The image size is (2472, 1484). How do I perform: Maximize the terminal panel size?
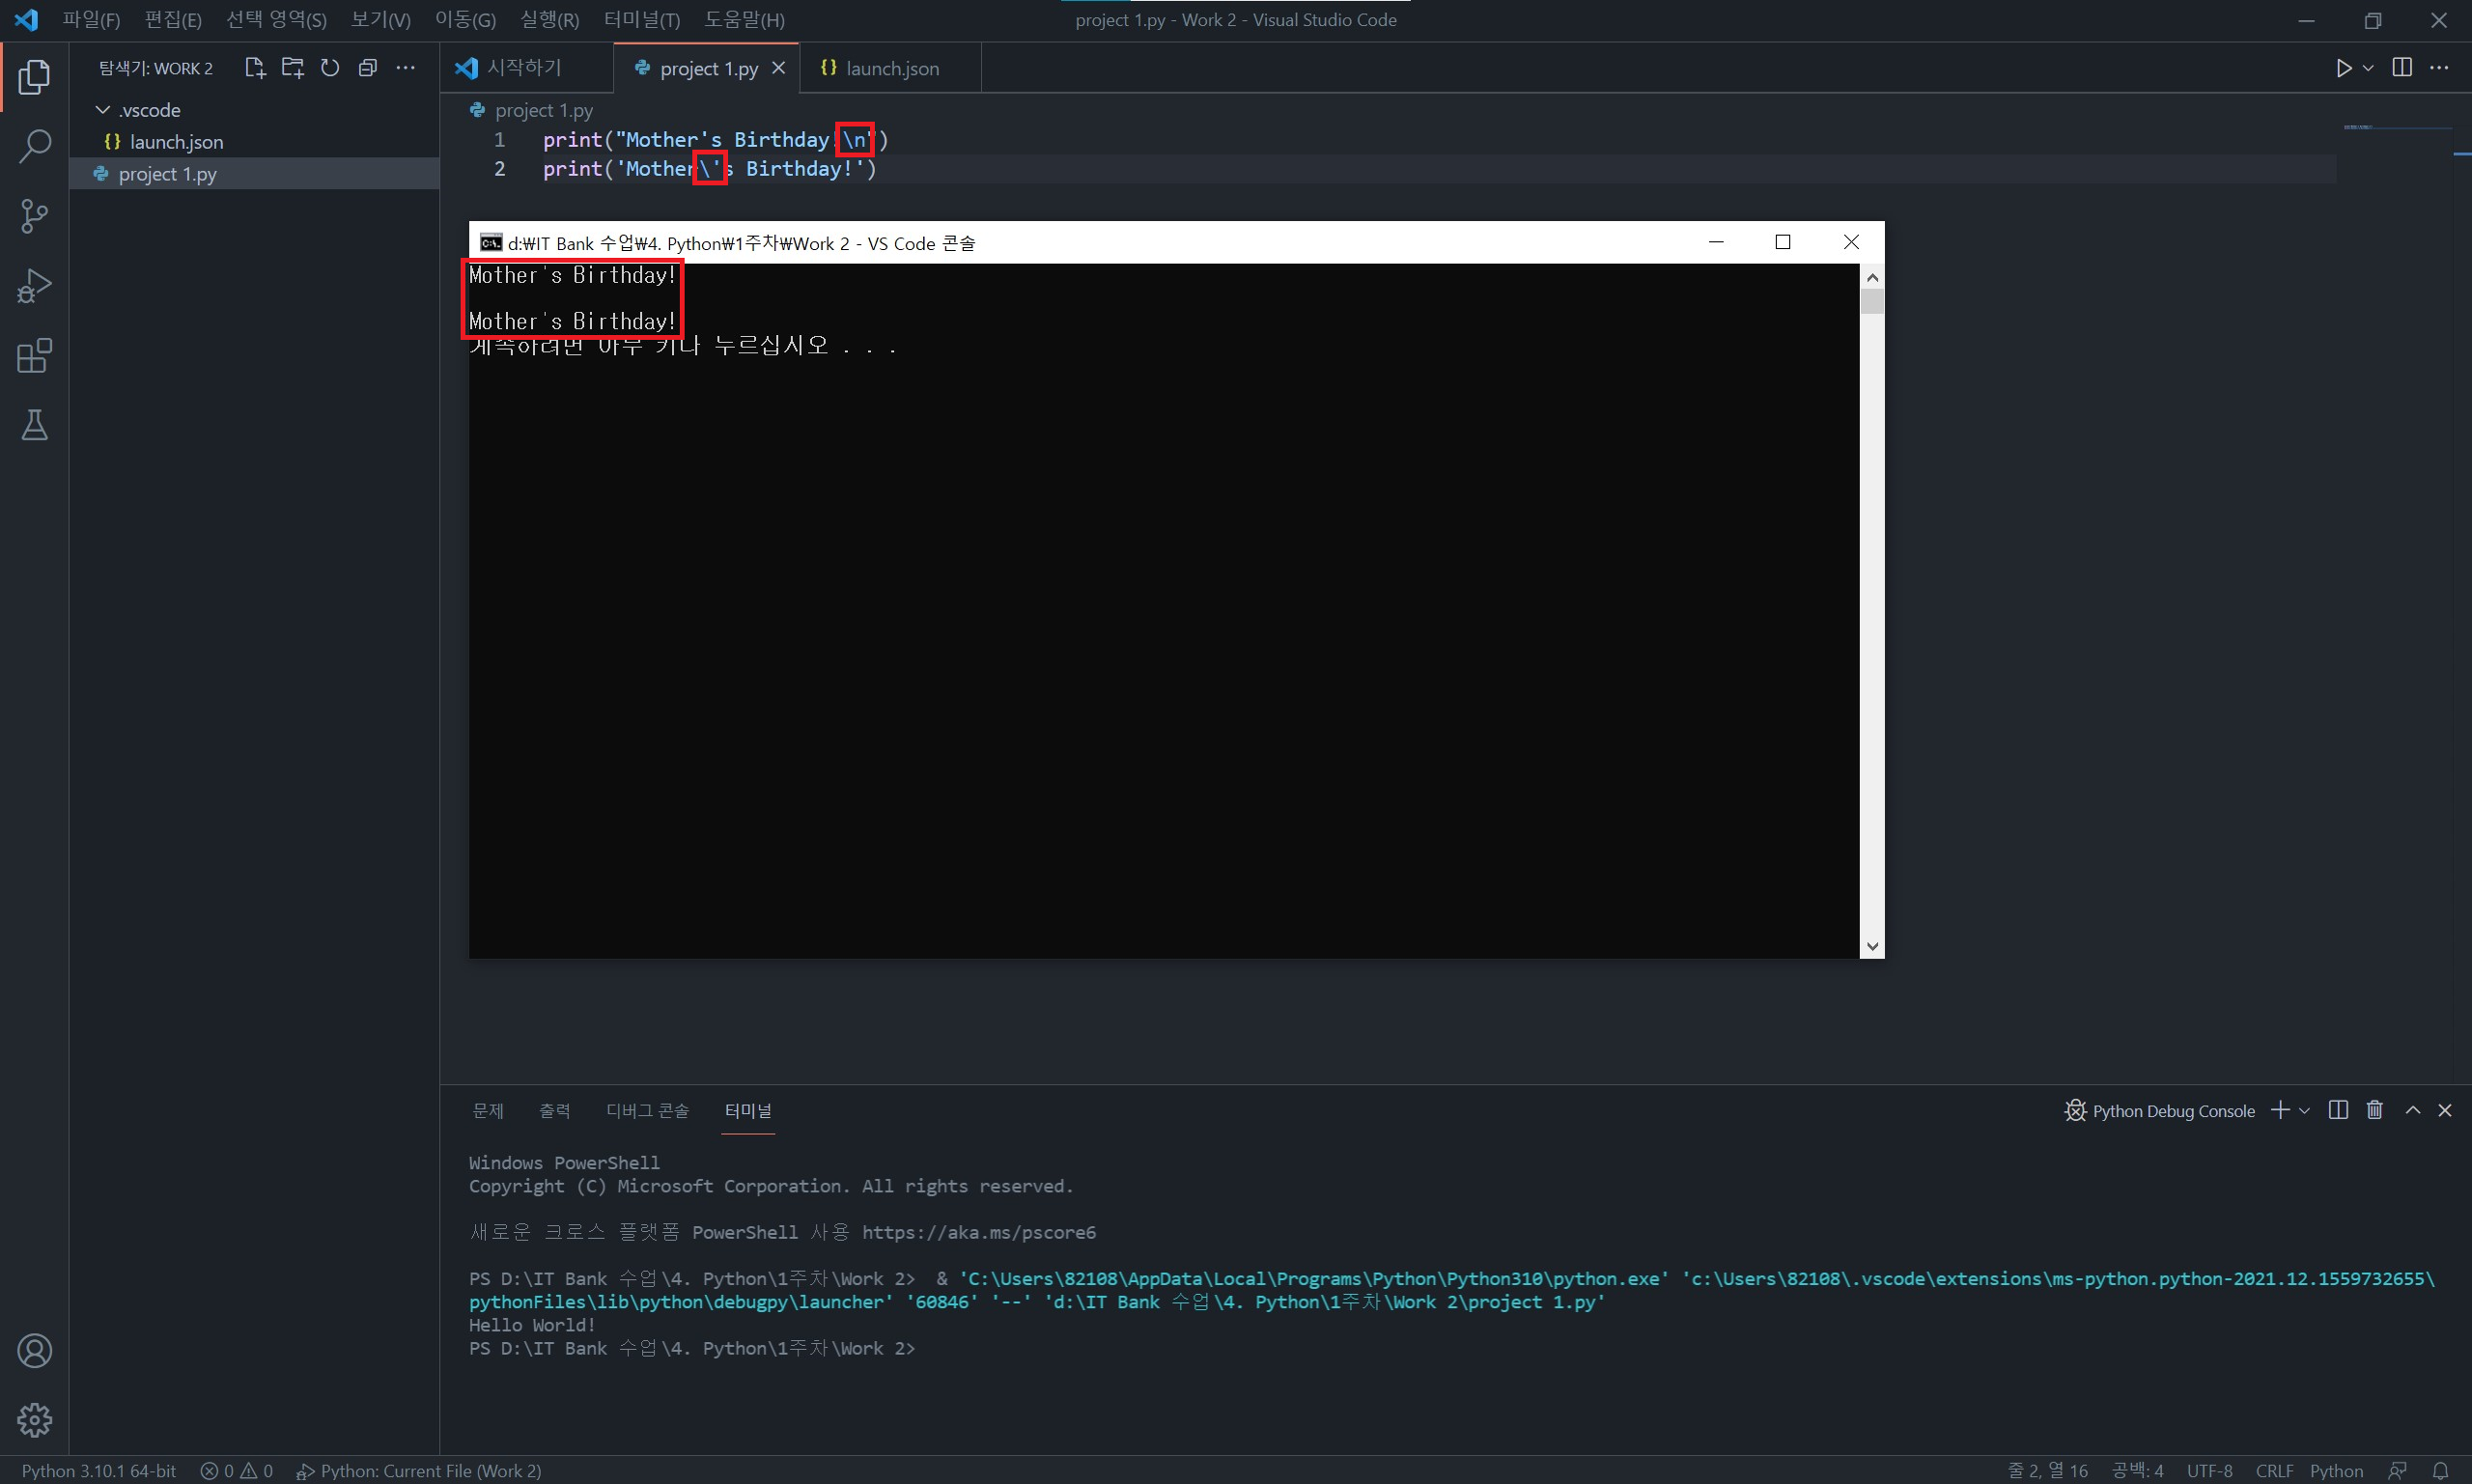point(2413,1110)
